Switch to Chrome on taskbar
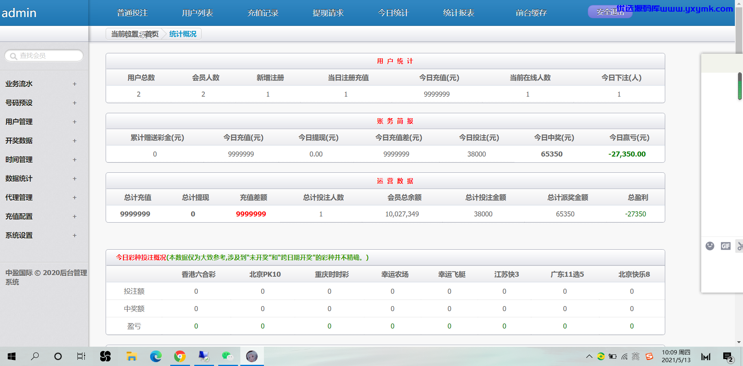The image size is (743, 366). 180,356
